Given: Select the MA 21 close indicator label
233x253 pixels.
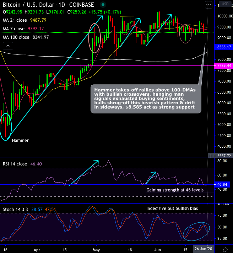Looking at the screenshot, I should pos(15,20).
